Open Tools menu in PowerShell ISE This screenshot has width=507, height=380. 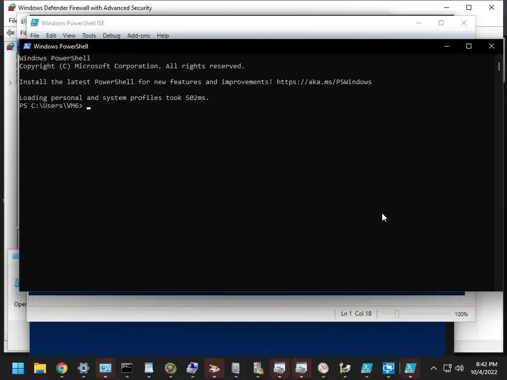tap(89, 36)
